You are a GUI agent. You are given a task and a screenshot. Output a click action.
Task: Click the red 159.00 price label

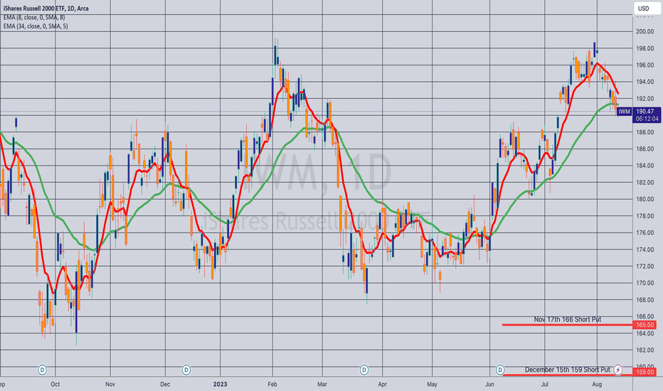tap(645, 372)
